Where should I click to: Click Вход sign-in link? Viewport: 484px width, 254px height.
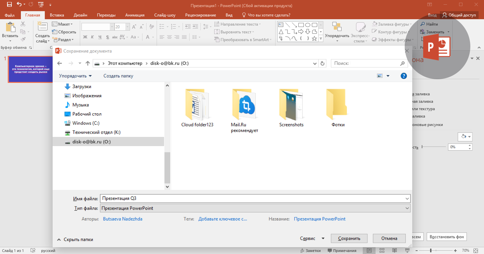pyautogui.click(x=432, y=15)
